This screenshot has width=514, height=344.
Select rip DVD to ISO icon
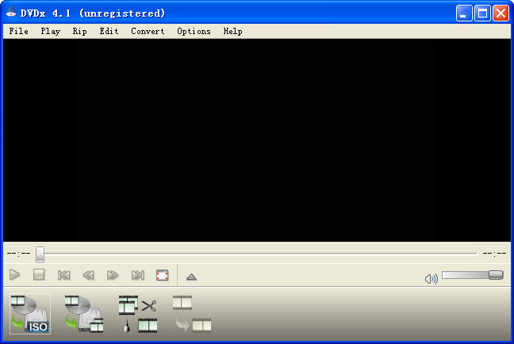(x=30, y=314)
